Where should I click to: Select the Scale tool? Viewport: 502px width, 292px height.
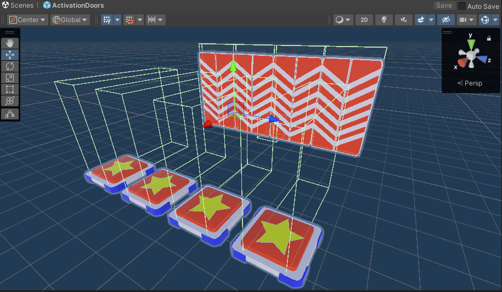pyautogui.click(x=10, y=78)
